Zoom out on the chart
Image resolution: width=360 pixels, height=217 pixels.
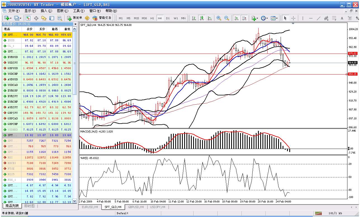(x=227, y=18)
